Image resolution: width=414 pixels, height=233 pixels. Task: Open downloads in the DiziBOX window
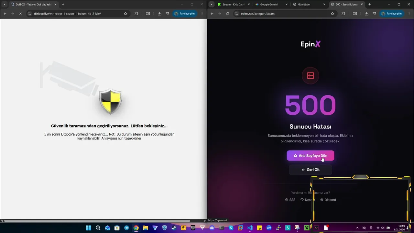click(x=159, y=14)
